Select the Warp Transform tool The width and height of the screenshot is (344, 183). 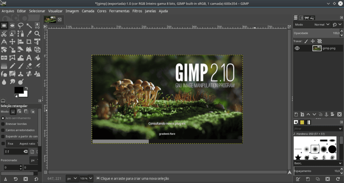tap(20, 58)
